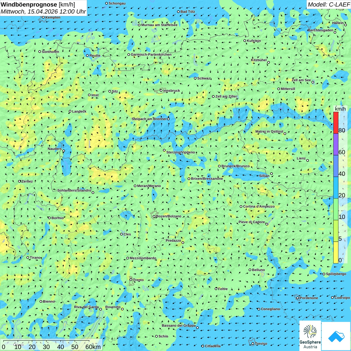Click the Sonthofen label
Screen dimensions: 351x351
tap(50, 52)
